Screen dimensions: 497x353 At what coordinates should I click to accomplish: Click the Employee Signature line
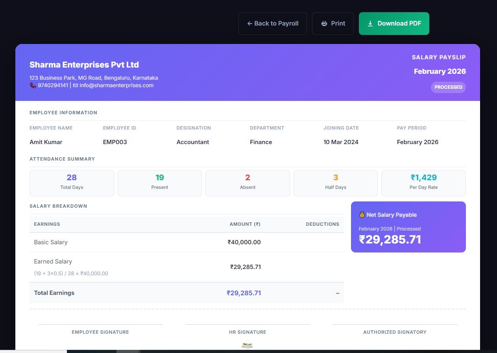click(100, 325)
